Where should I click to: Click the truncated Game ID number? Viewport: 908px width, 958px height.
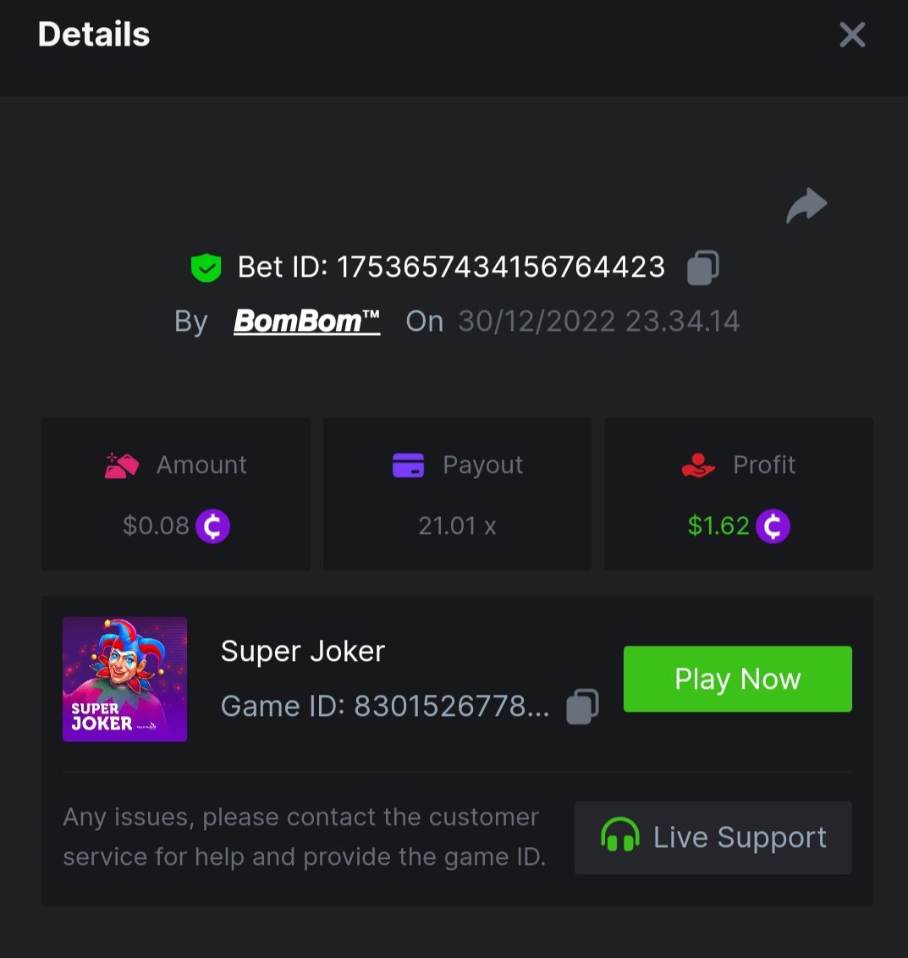pyautogui.click(x=451, y=706)
